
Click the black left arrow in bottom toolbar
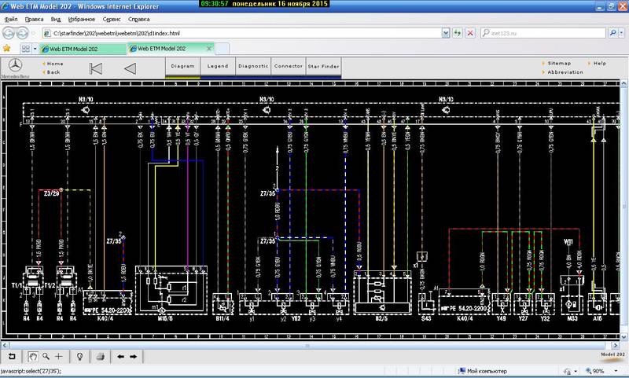coord(120,356)
